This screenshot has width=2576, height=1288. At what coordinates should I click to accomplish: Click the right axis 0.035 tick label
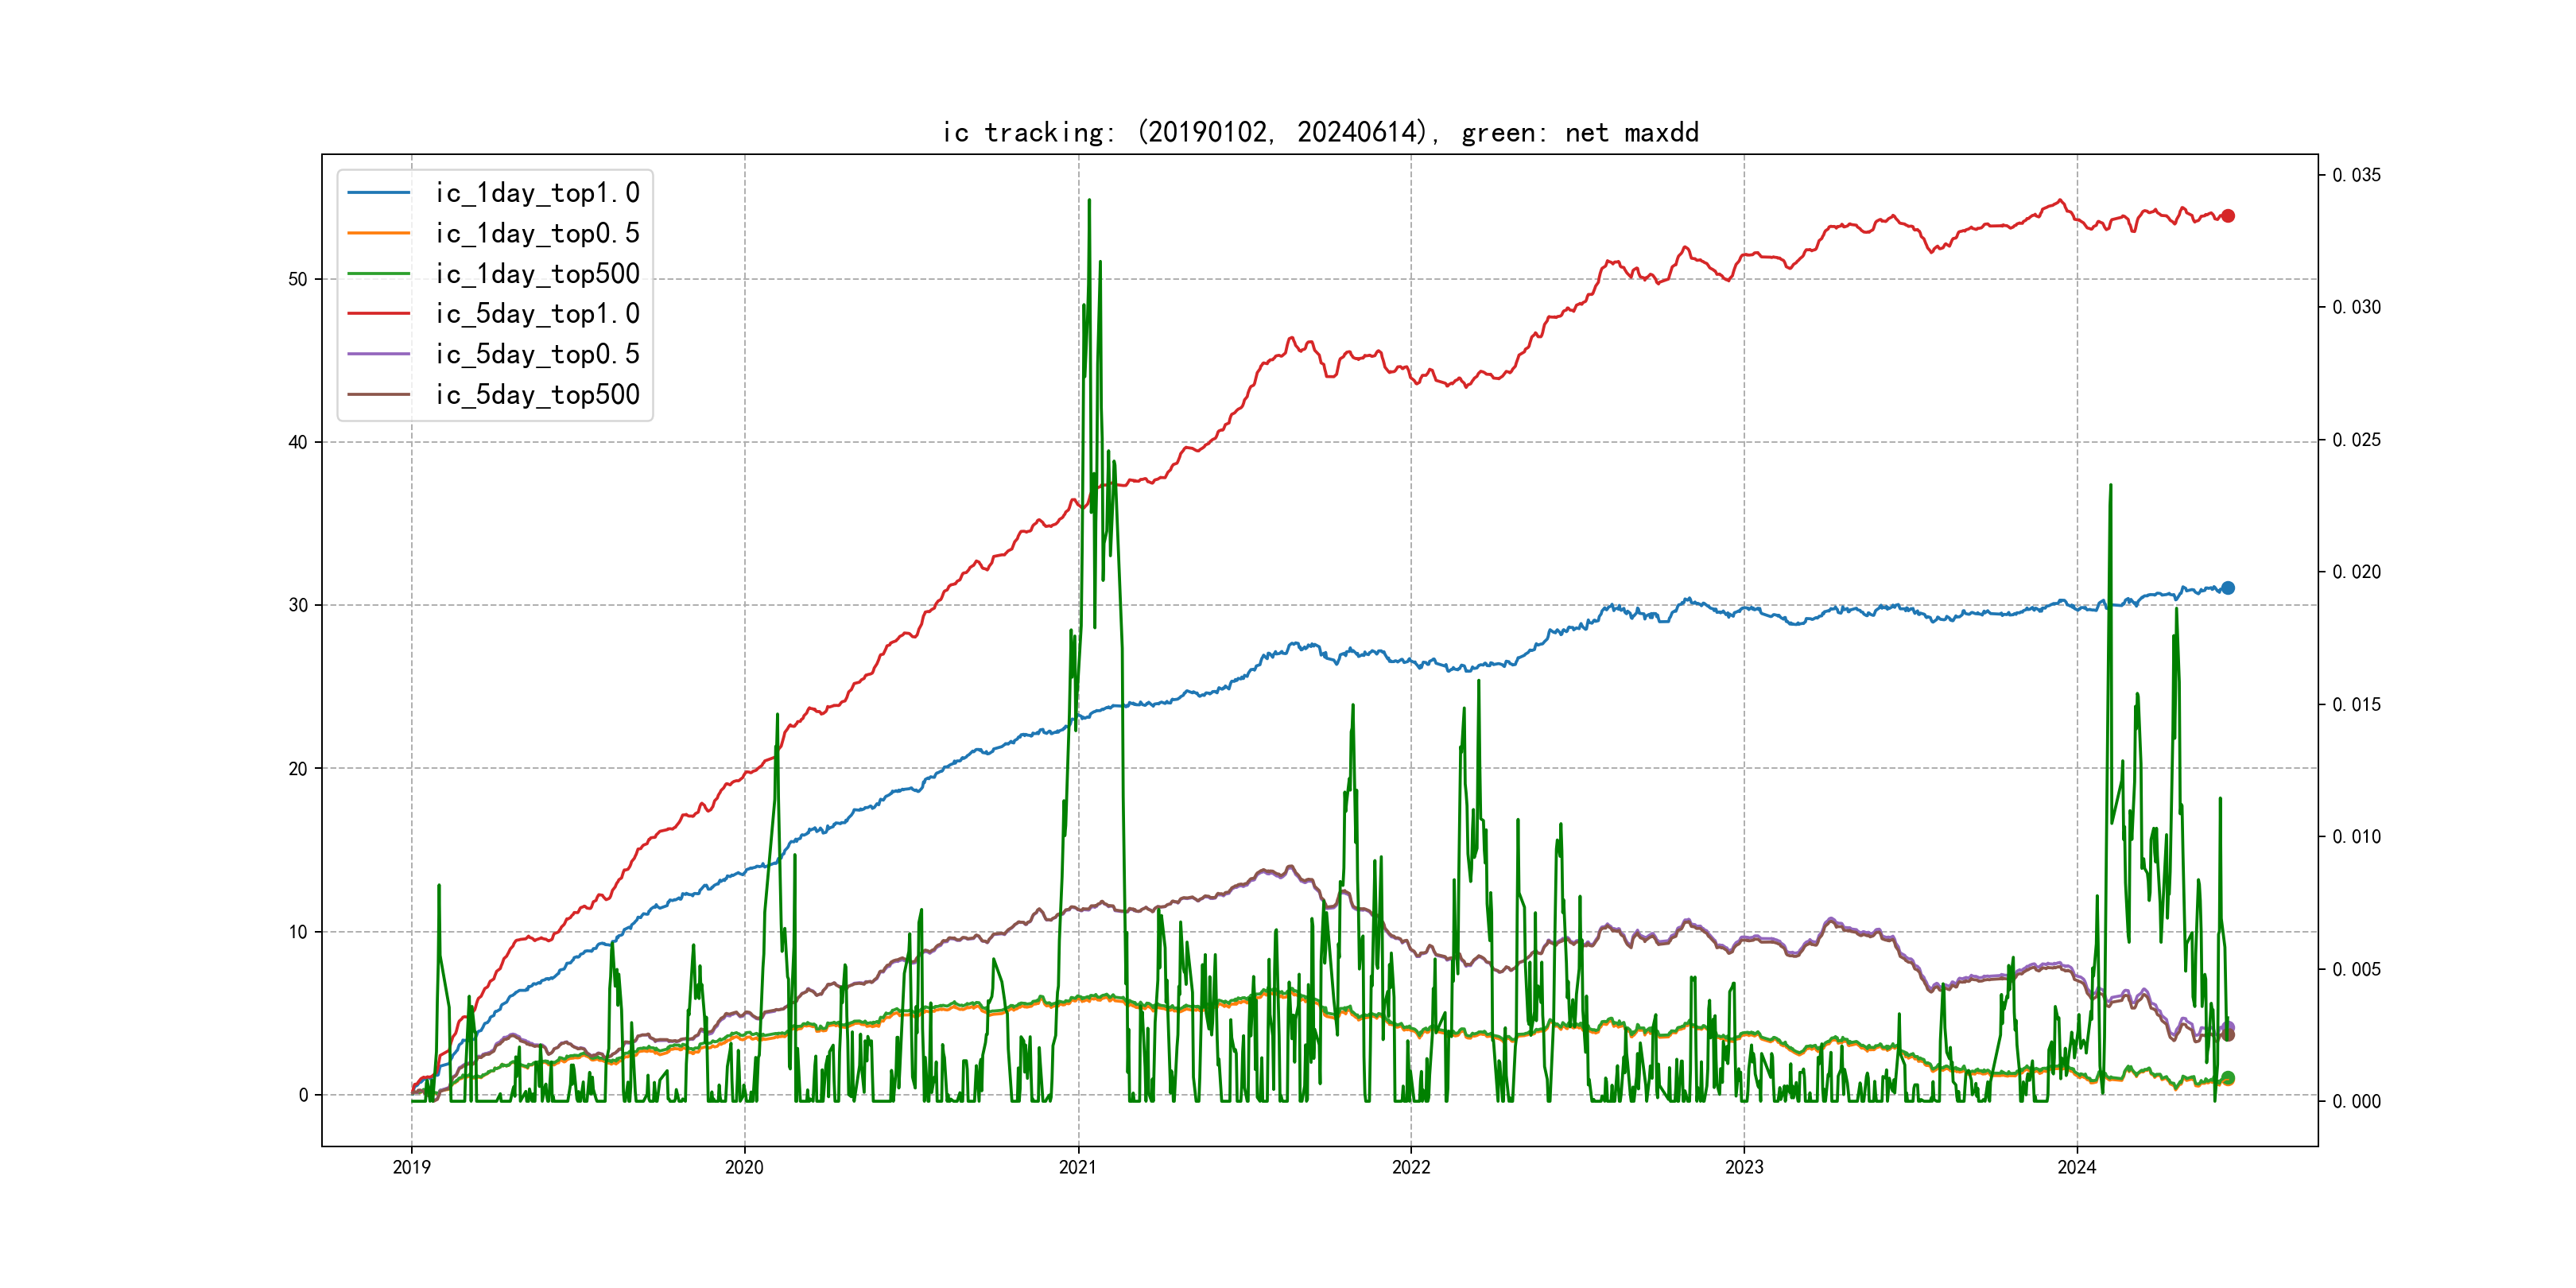click(2356, 175)
